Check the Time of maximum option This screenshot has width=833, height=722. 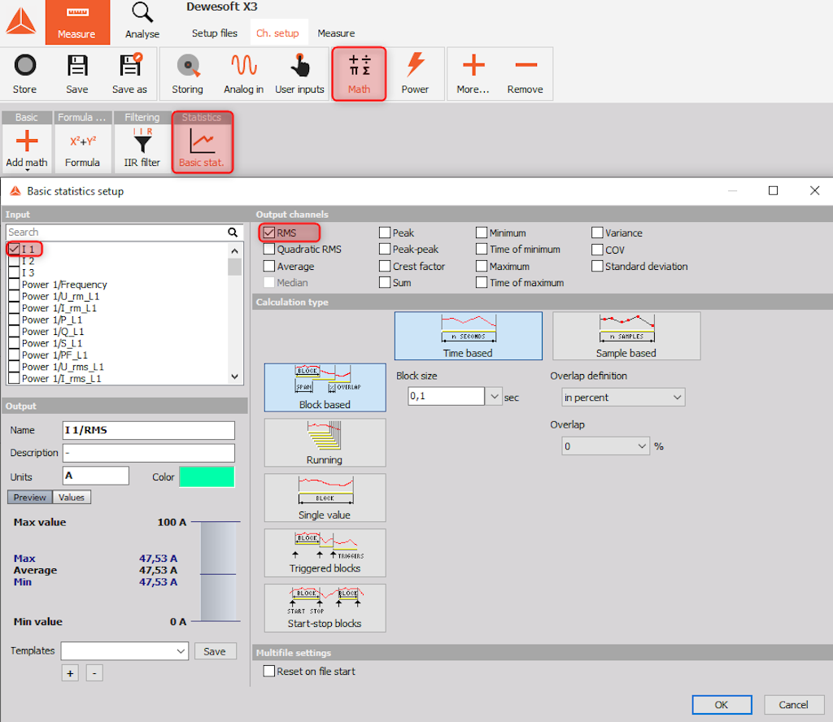click(x=482, y=282)
